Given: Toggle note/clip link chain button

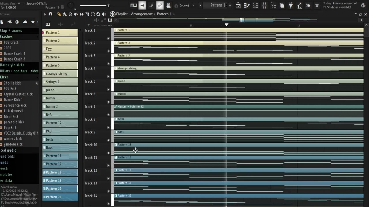Looking at the screenshot, I should click(160, 5).
